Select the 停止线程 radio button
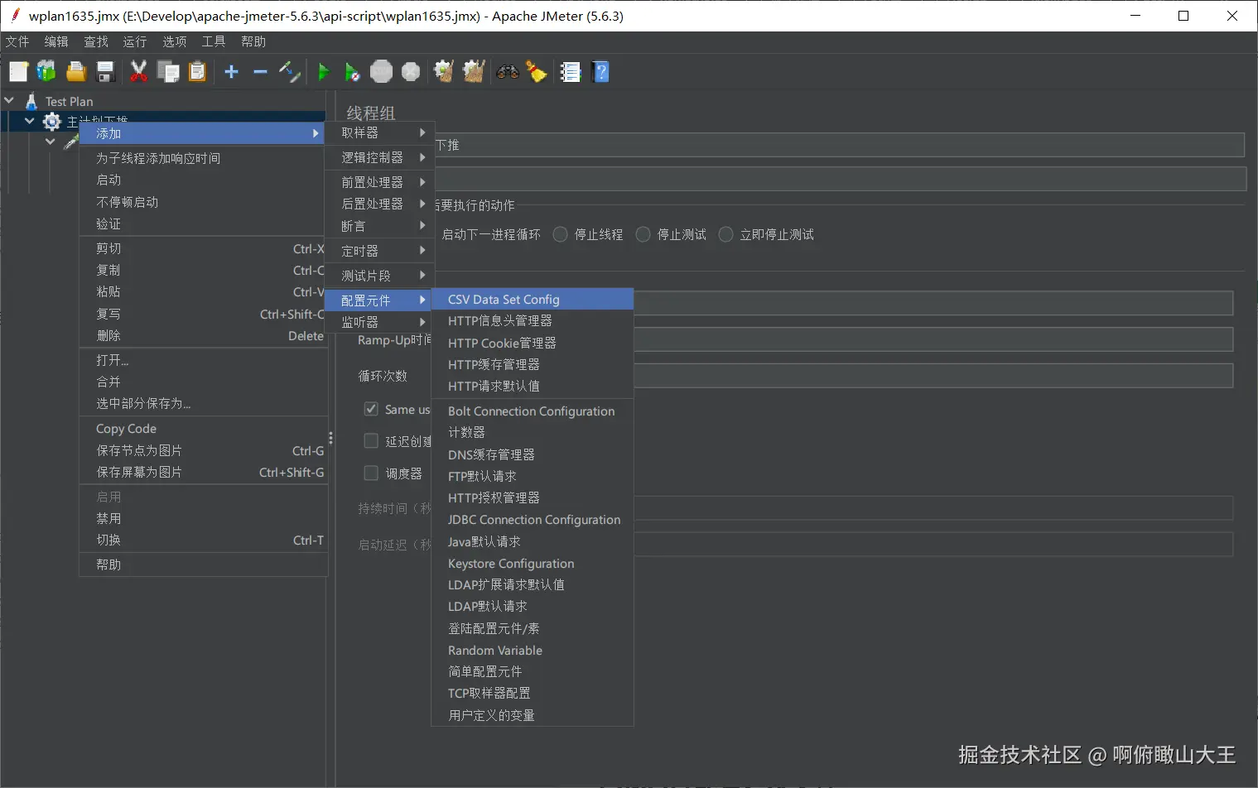 (561, 234)
